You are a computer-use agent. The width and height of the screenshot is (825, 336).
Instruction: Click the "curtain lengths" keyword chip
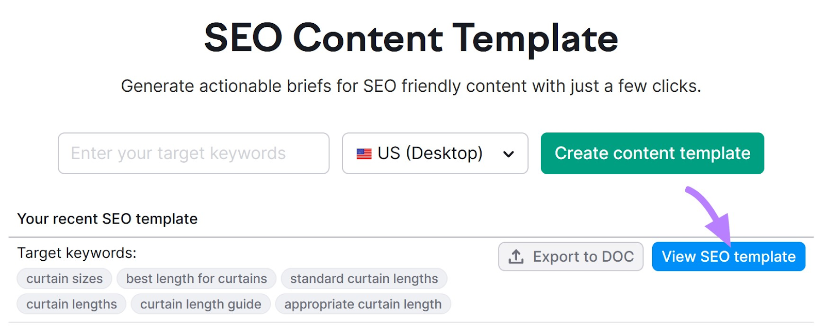tap(72, 304)
